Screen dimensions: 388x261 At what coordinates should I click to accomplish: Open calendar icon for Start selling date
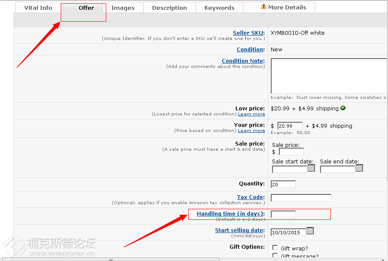point(310,231)
